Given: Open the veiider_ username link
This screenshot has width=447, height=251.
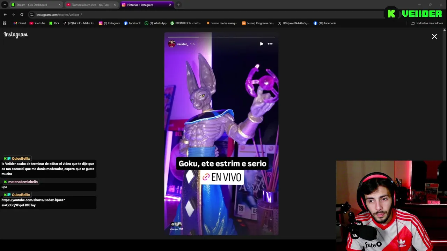Looking at the screenshot, I should coord(182,44).
